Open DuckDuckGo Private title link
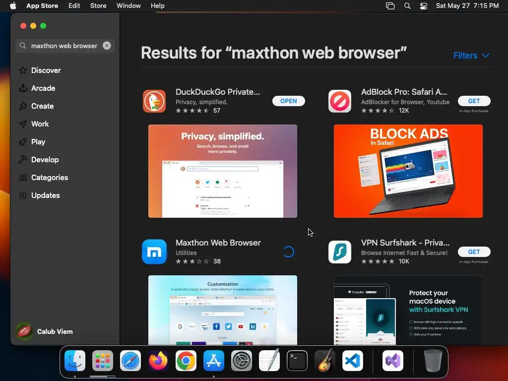508x381 pixels. tap(218, 92)
